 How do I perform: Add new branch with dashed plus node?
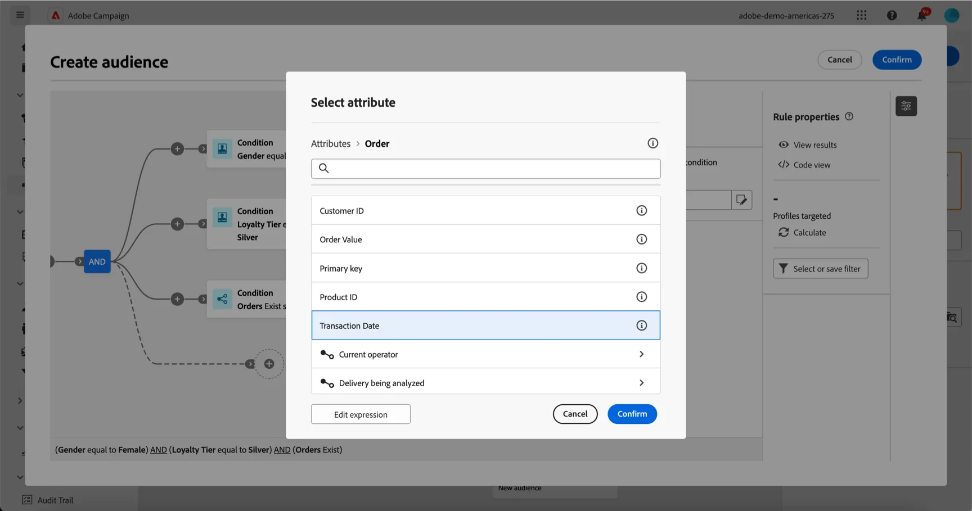click(x=269, y=364)
